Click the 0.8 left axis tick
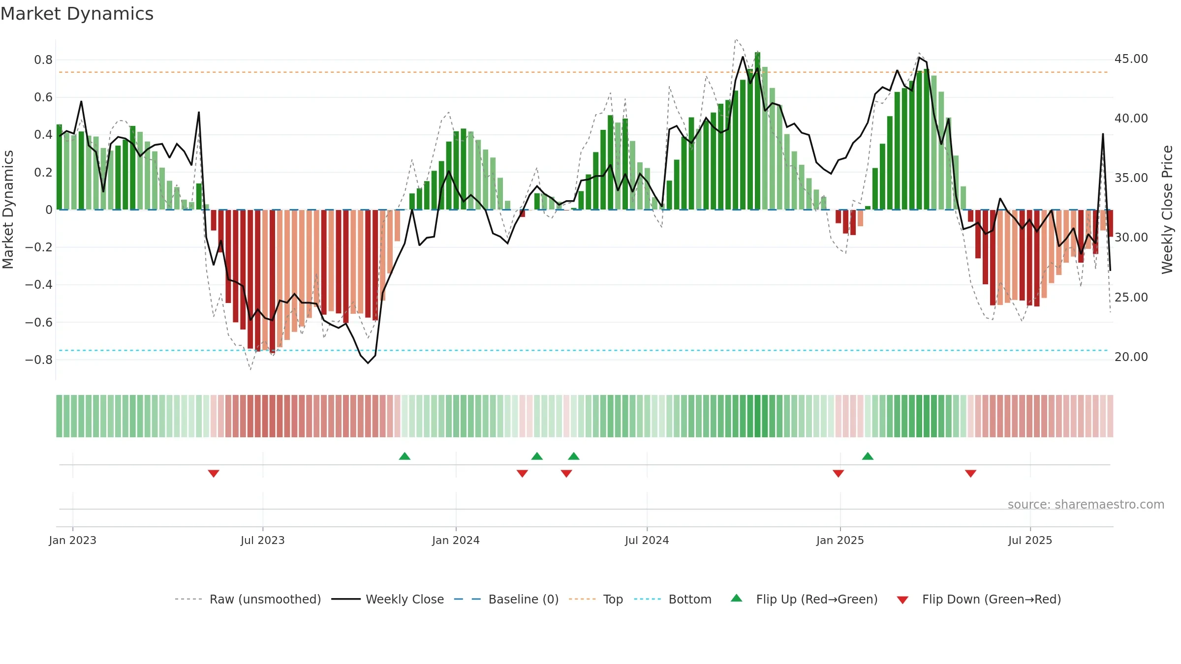1181x664 pixels. coord(43,60)
